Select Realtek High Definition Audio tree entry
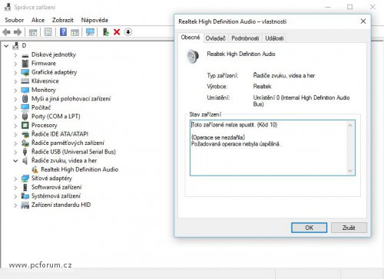This screenshot has width=384, height=279. (x=79, y=169)
